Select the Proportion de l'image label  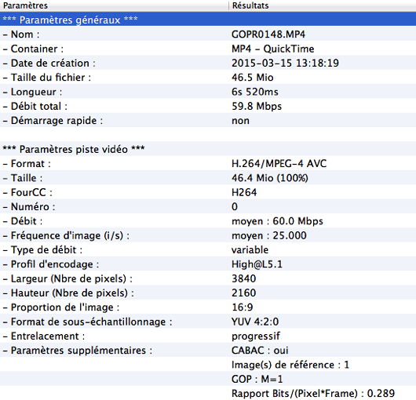click(61, 307)
